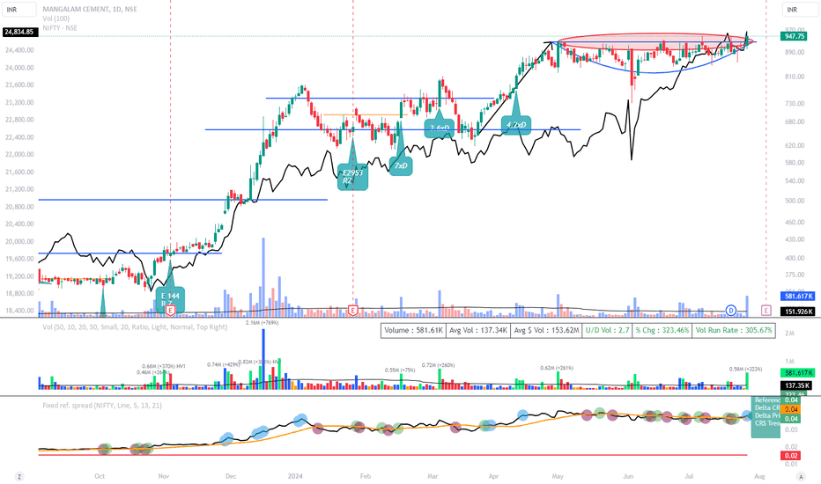Click the late-January red E earnings marker

tap(353, 311)
